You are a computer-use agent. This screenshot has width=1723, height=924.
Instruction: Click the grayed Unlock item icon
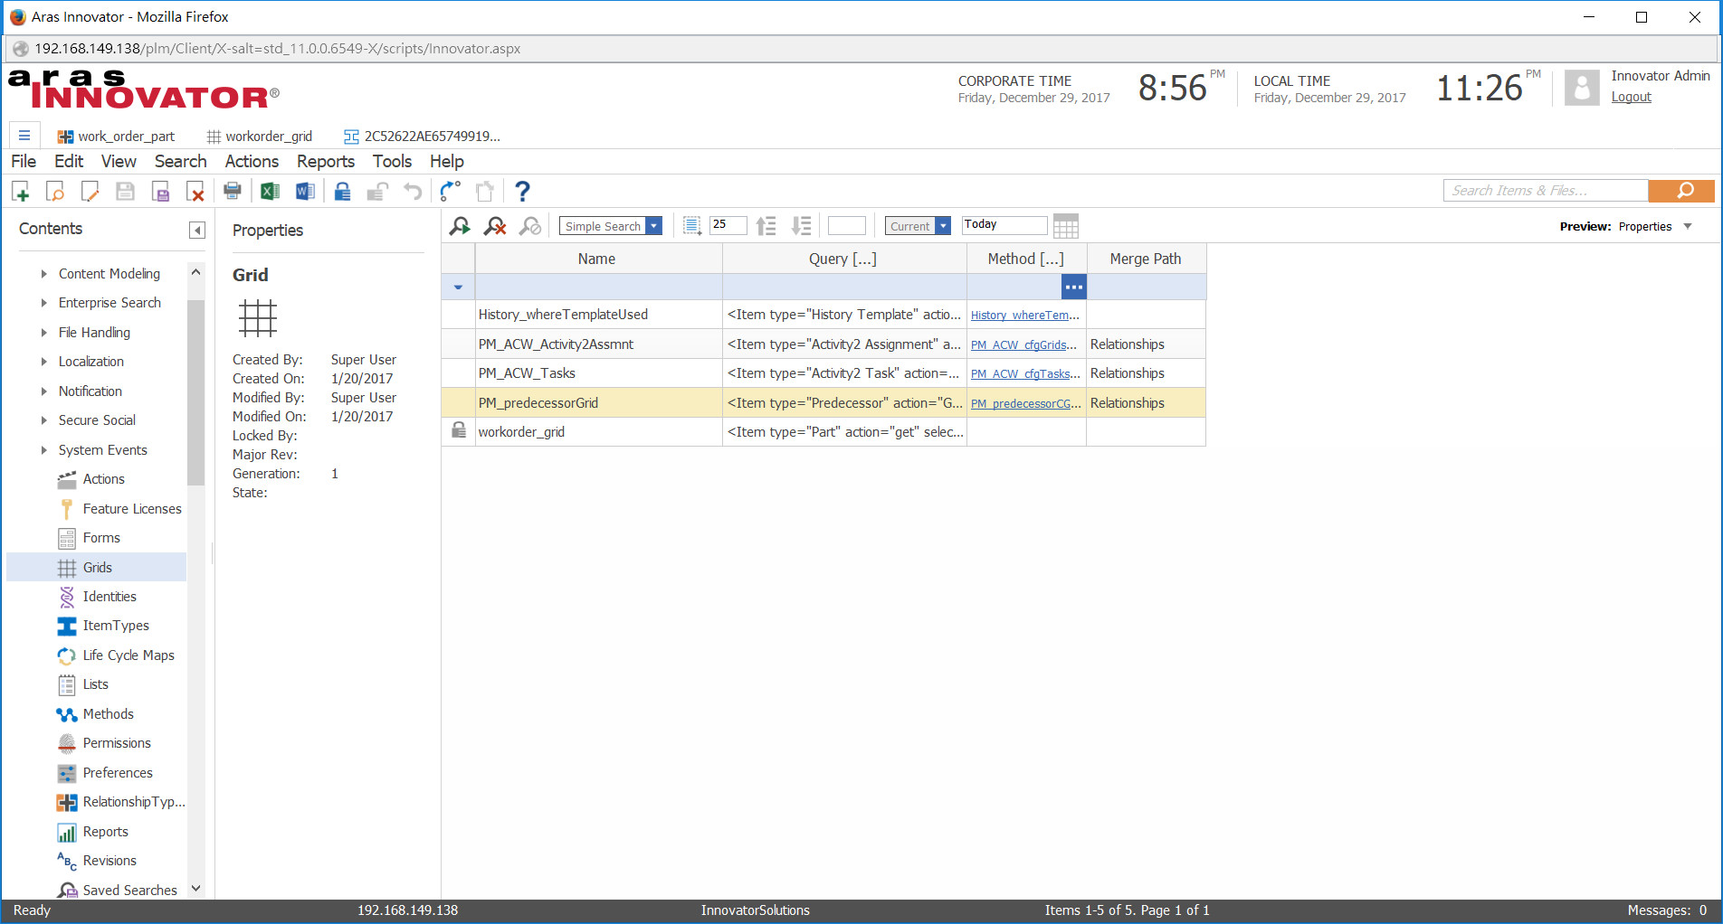tap(377, 191)
